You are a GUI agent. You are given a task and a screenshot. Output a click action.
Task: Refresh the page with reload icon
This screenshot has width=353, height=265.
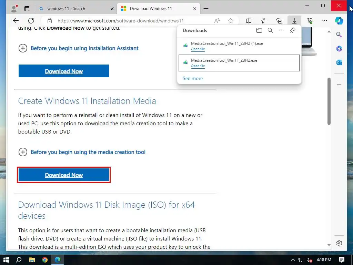(31, 21)
